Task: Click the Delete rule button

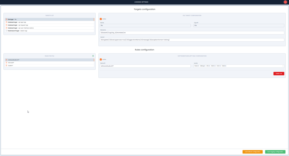Action: (x=279, y=74)
